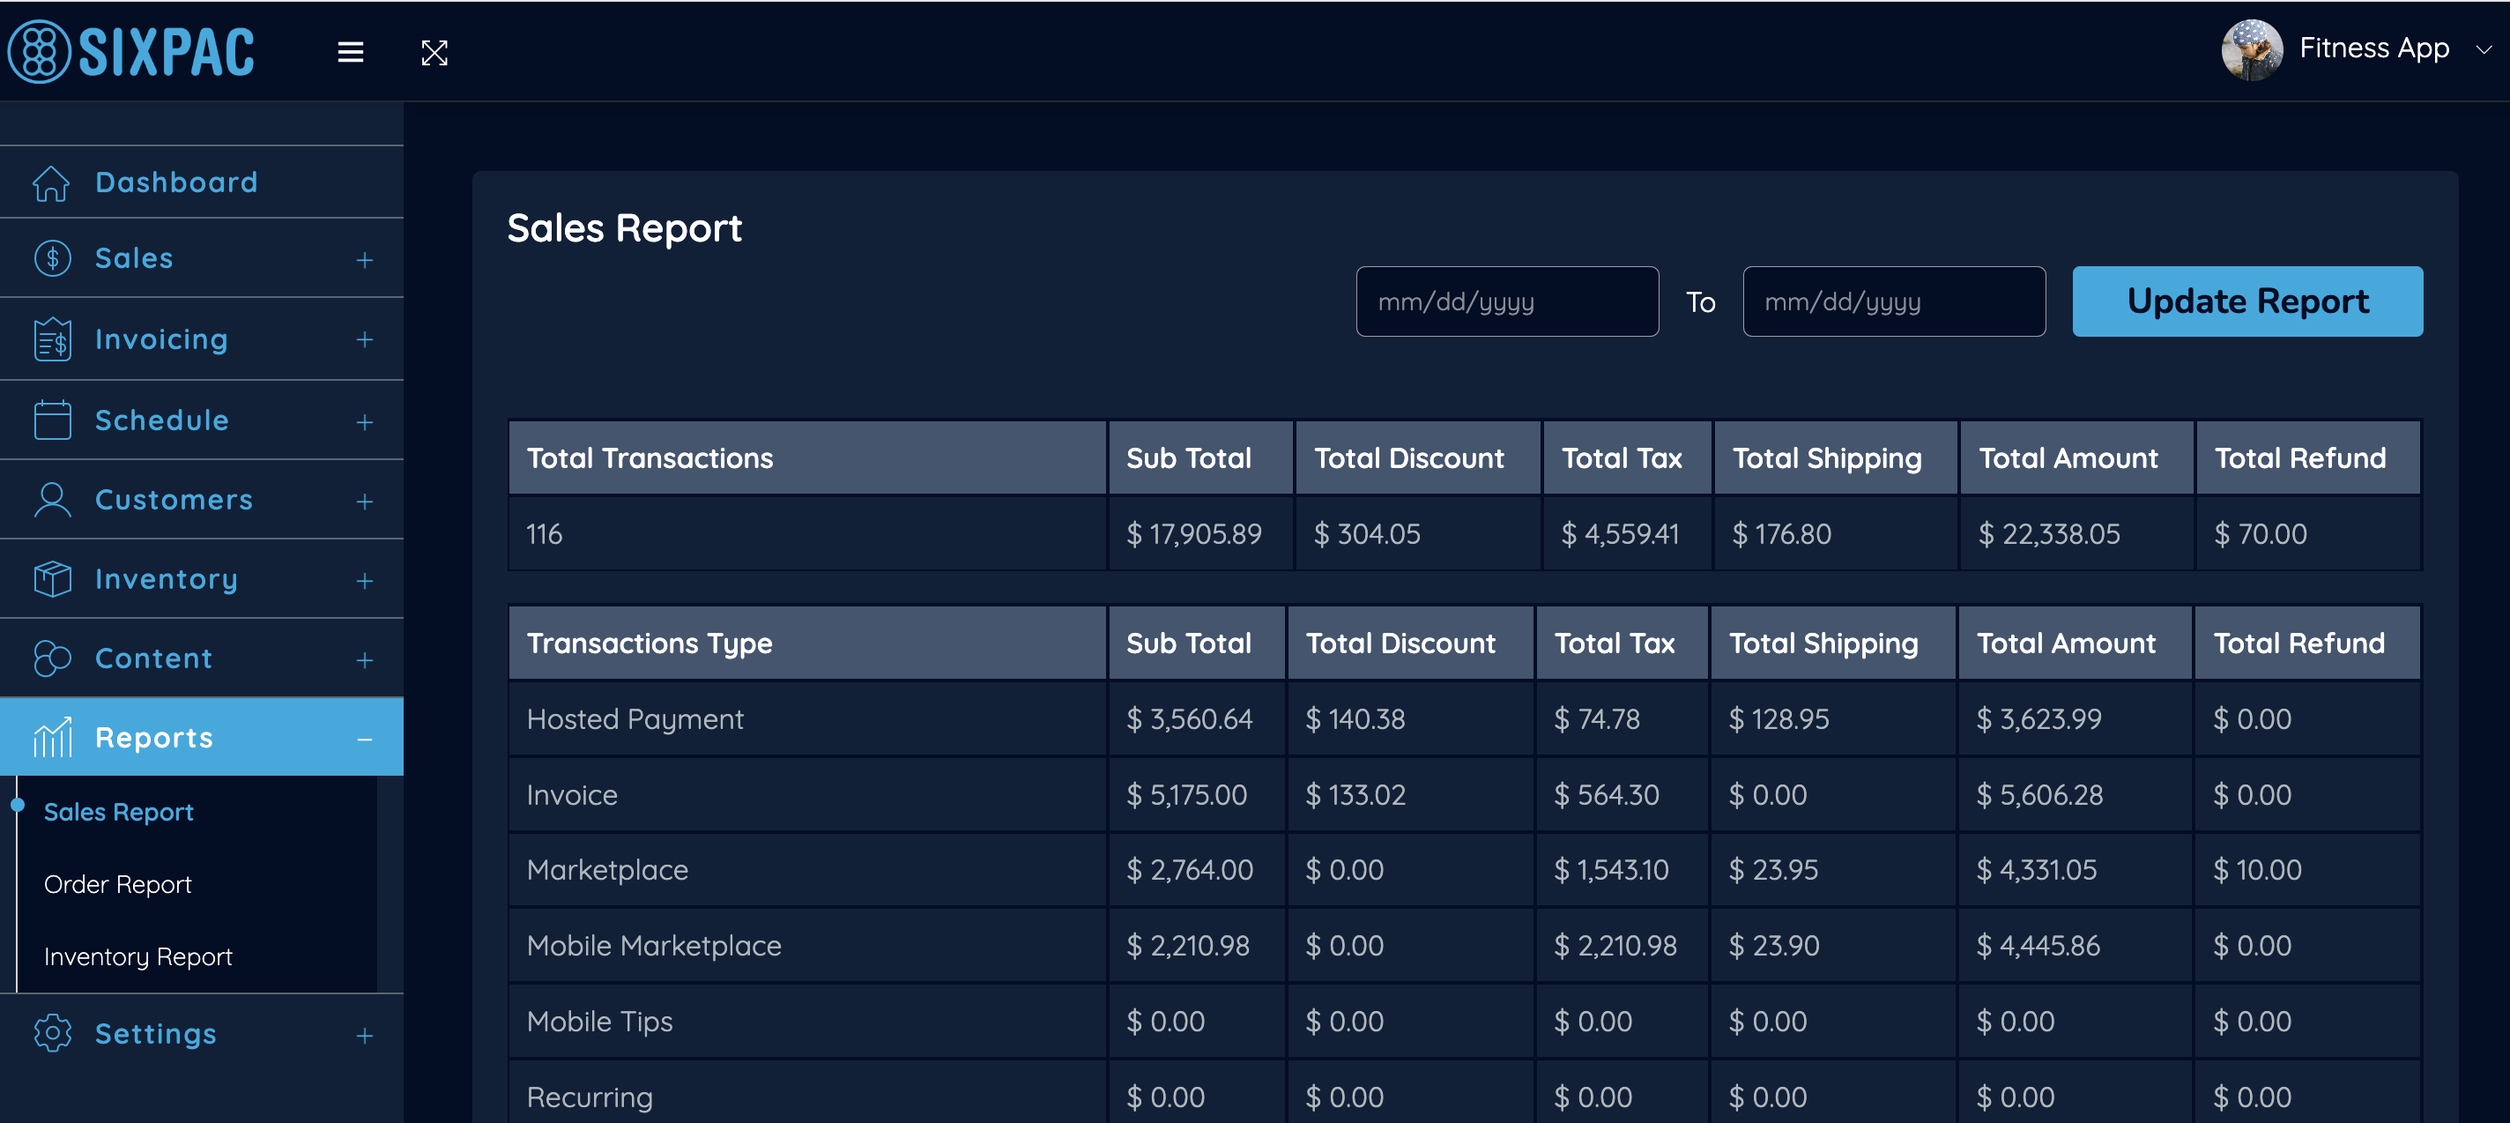Expand the Sales section with its plus icon

click(364, 258)
